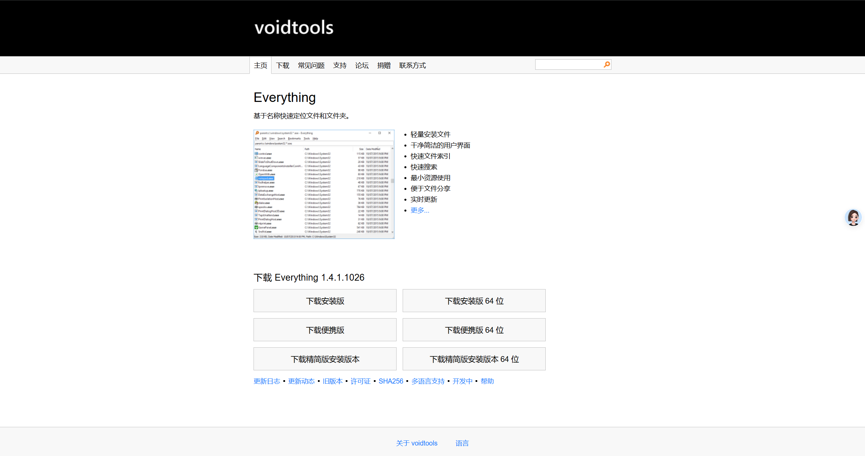This screenshot has height=456, width=865.
Task: Click the search input field
Action: (568, 64)
